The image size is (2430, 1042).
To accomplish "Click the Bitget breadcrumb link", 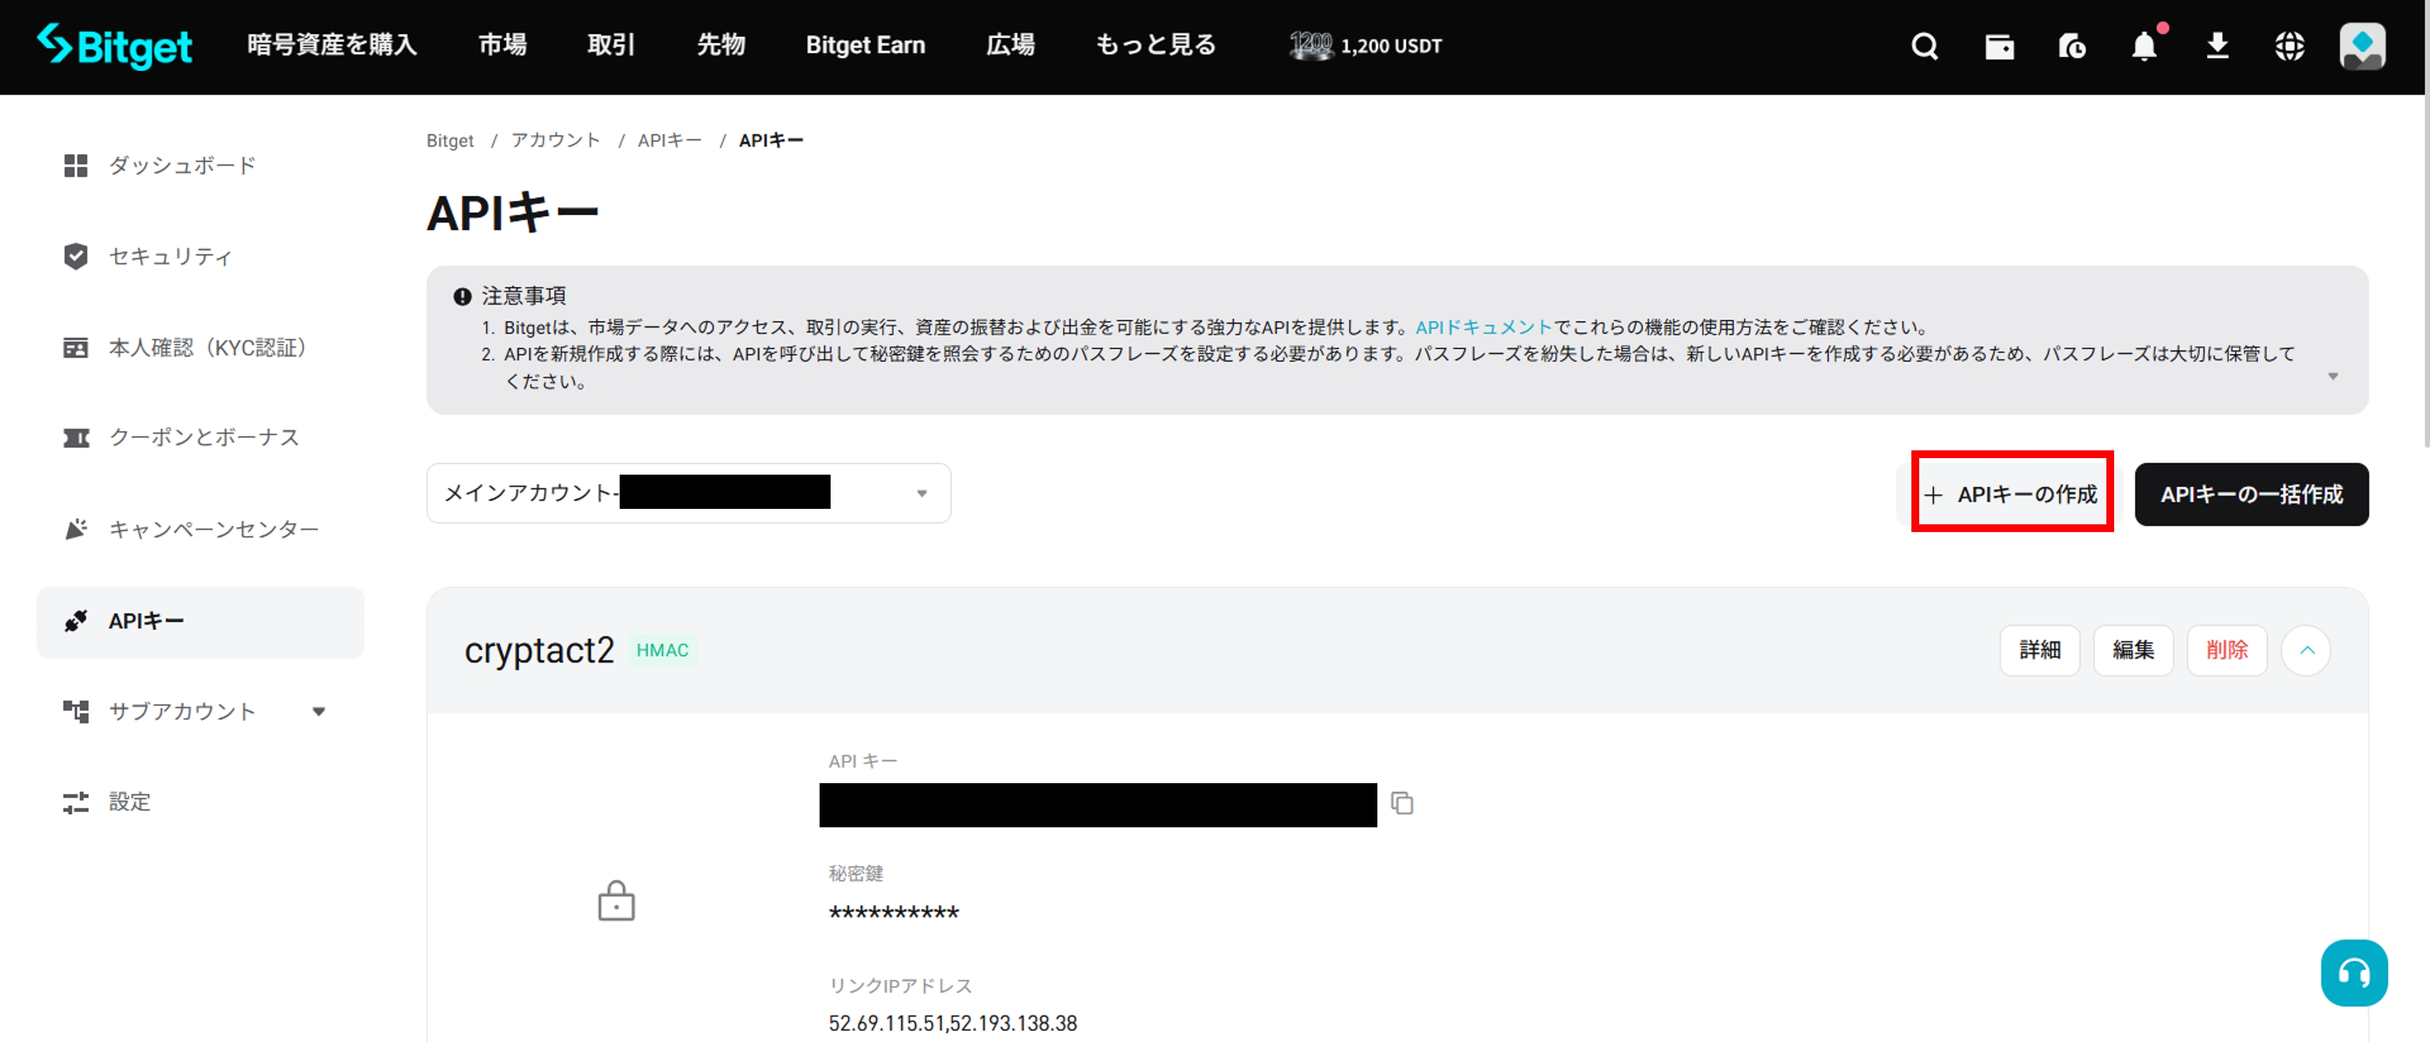I will [x=450, y=141].
